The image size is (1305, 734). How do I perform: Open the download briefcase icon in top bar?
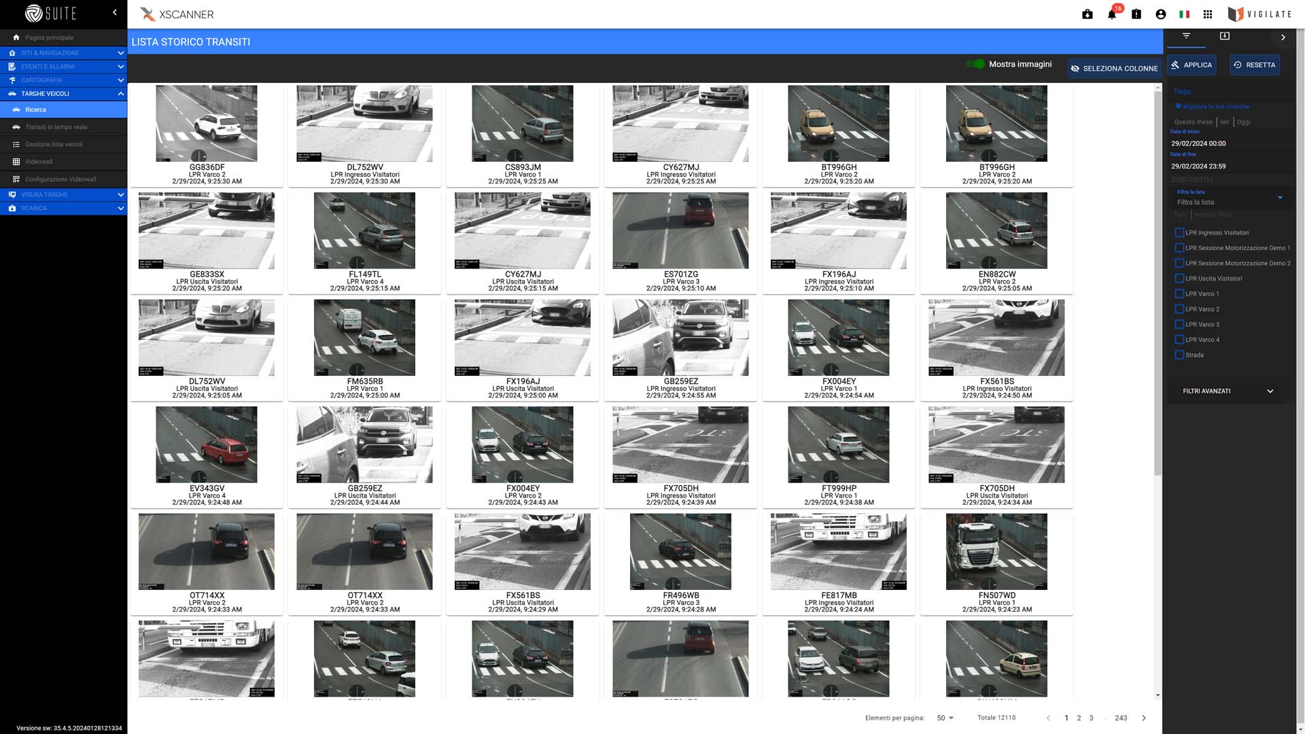click(1087, 14)
